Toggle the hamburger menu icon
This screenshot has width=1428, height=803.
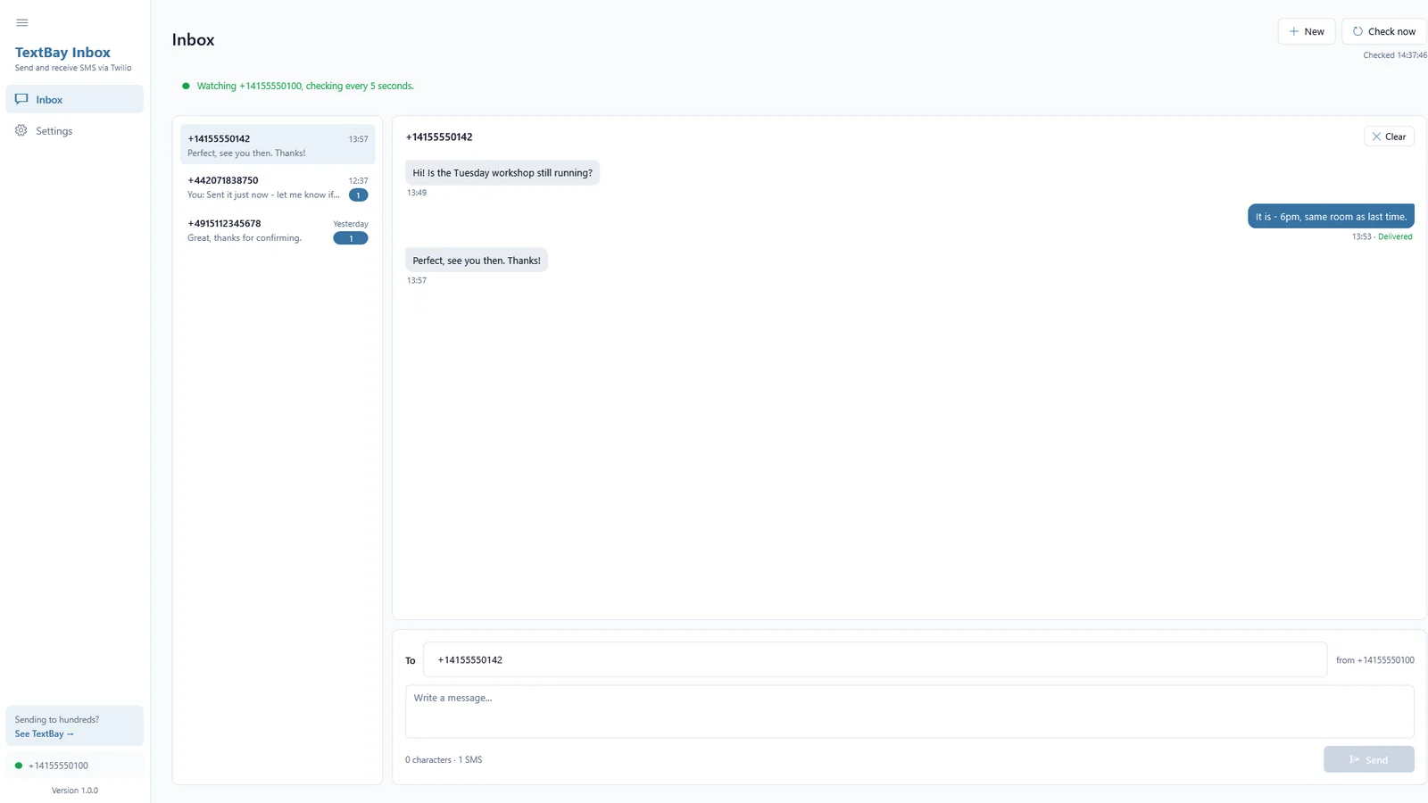[22, 22]
